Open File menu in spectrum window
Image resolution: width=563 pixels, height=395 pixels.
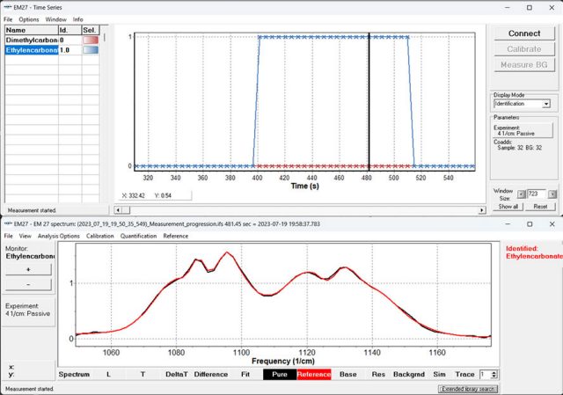pos(8,236)
